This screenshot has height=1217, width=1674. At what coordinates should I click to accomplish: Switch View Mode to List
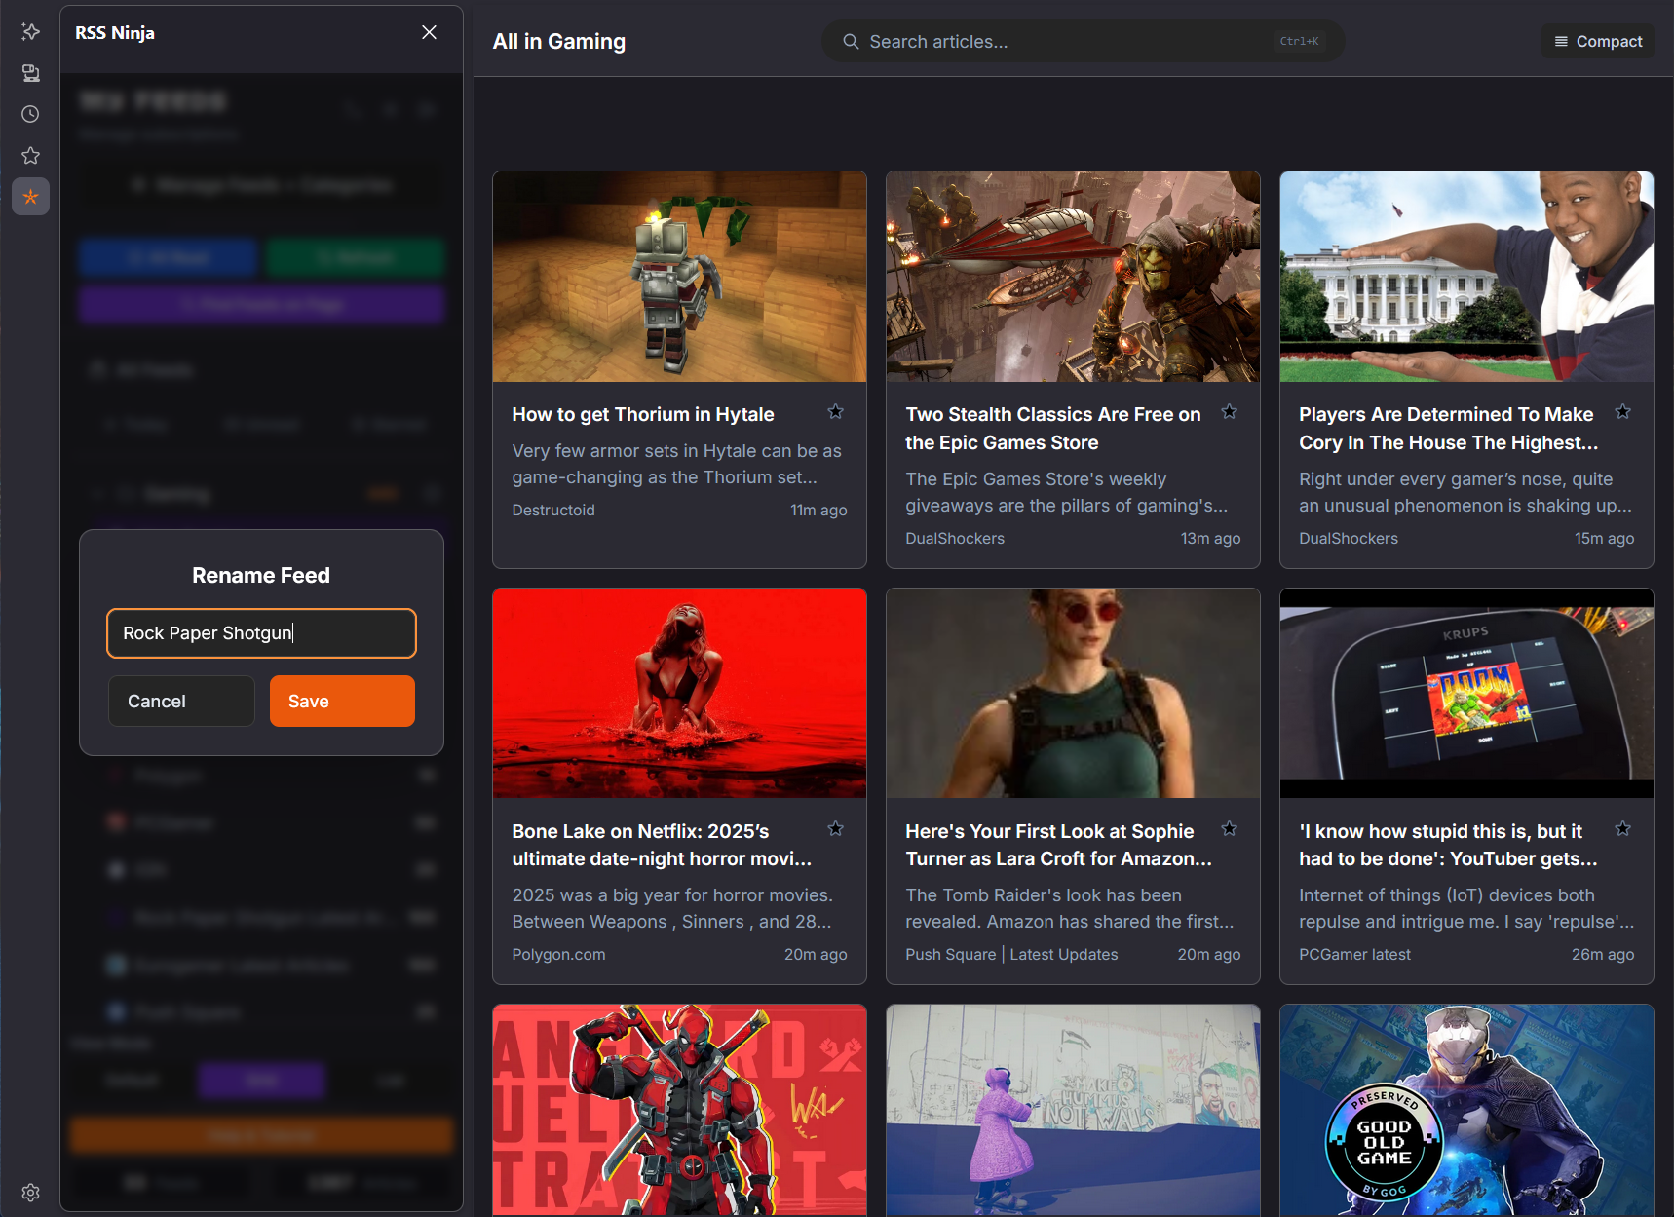click(390, 1080)
